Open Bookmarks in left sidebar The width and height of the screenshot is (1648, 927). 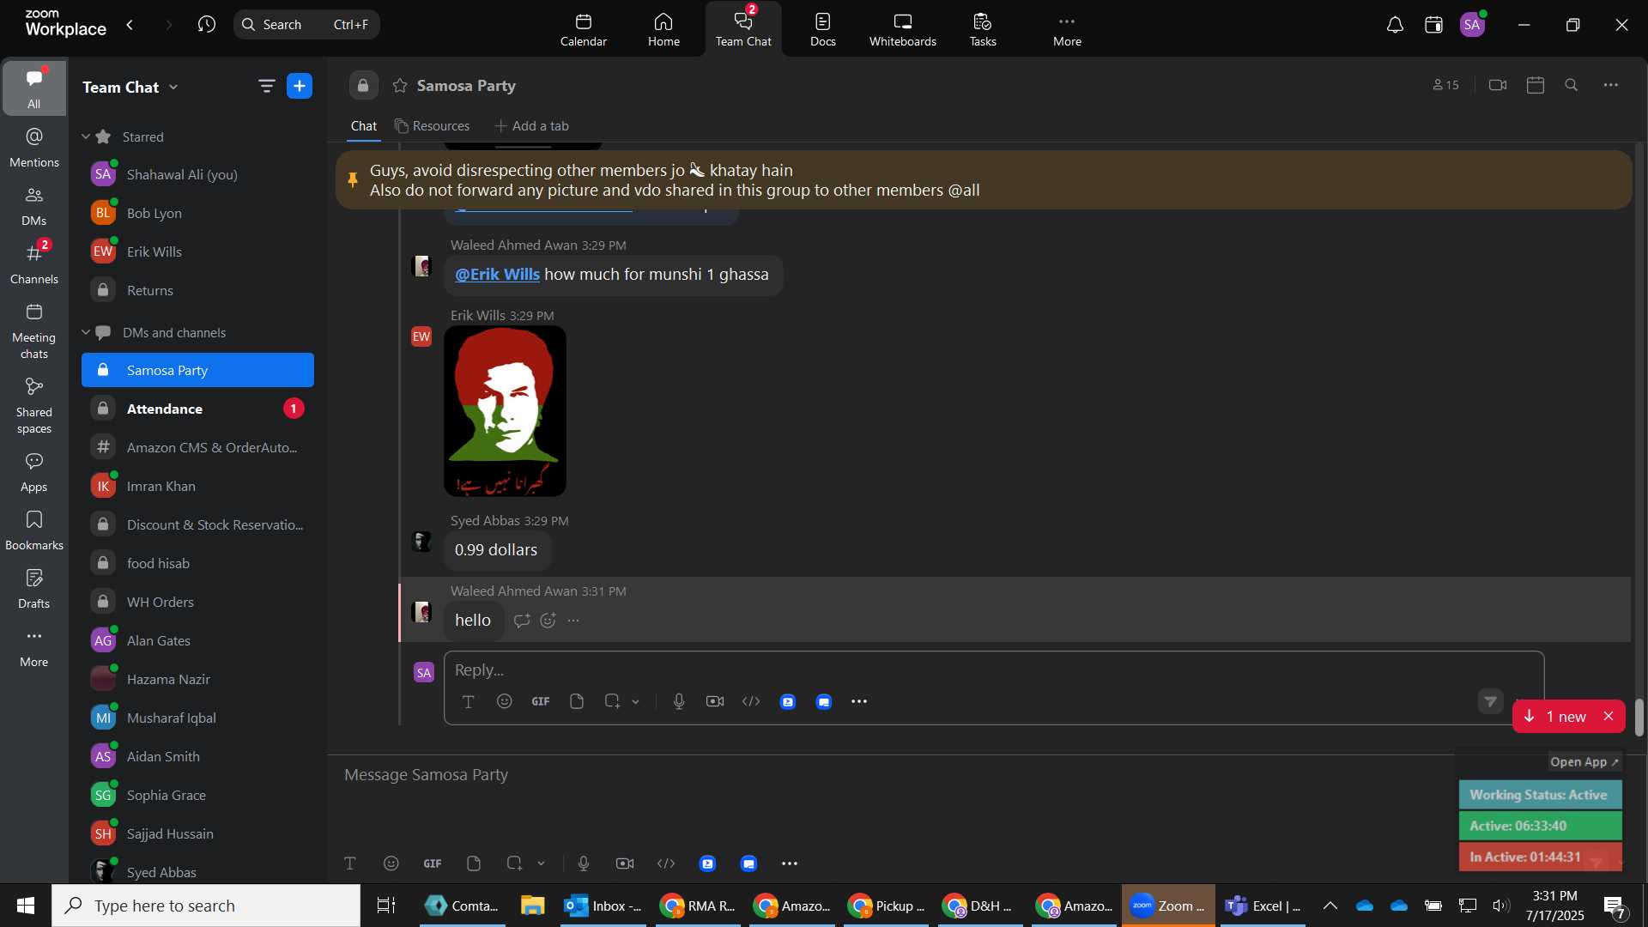[x=34, y=530]
